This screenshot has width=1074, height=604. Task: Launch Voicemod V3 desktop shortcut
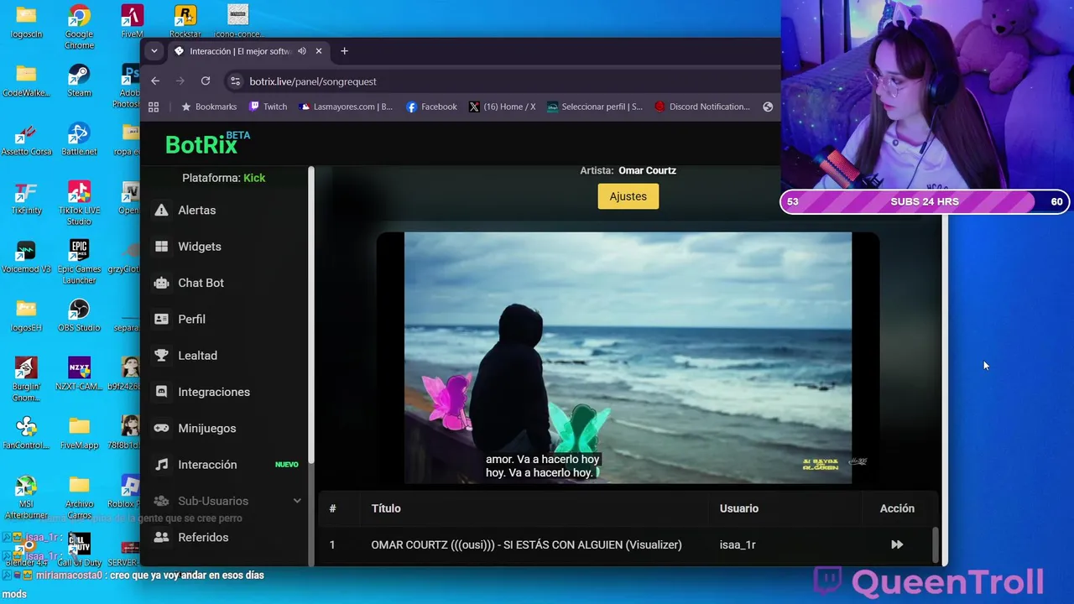click(x=27, y=257)
